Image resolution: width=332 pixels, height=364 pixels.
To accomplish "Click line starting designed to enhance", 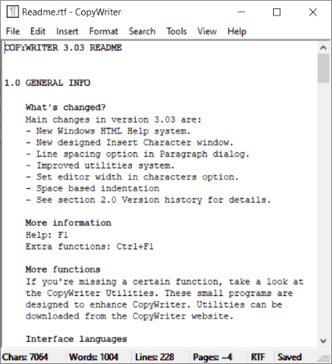I will pos(154,305).
